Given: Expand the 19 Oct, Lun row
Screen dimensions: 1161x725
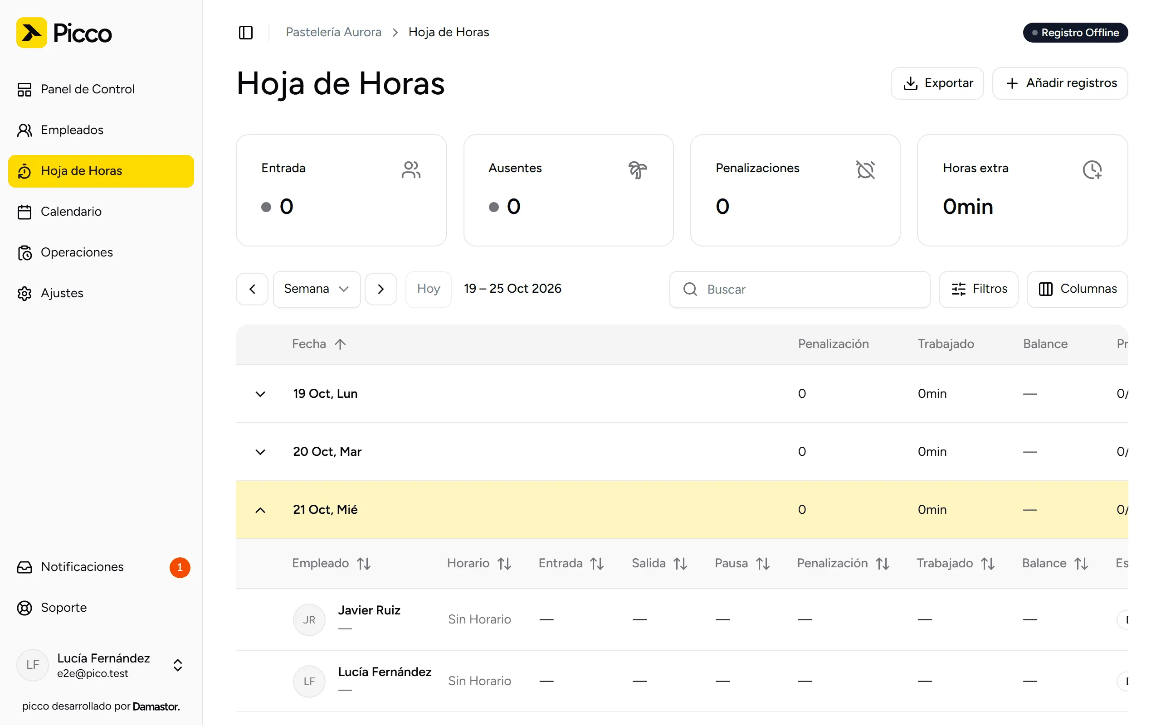Looking at the screenshot, I should tap(260, 394).
